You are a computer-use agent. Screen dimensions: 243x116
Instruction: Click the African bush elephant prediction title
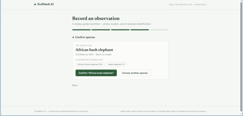pos(94,50)
